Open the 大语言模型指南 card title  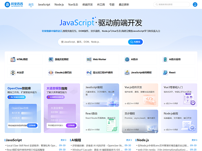[57, 88]
